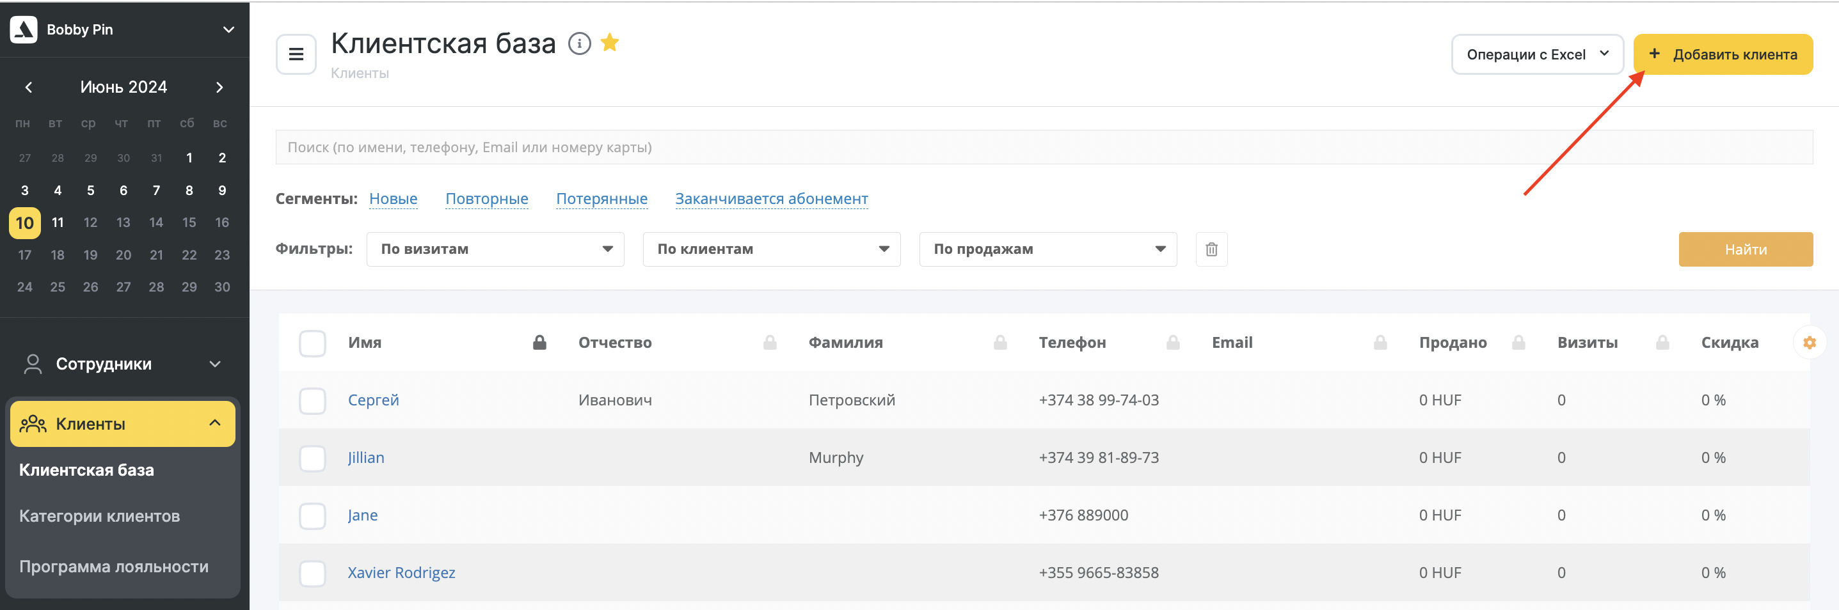Click Иванович patronymic cell
Image resolution: width=1839 pixels, height=610 pixels.
click(615, 400)
